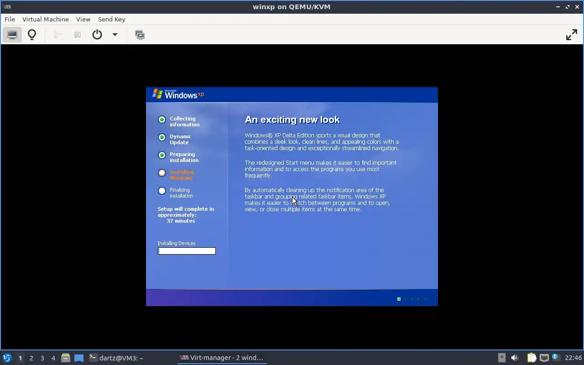This screenshot has width=584, height=365.
Task: Show the graphical console view
Action: click(x=12, y=35)
